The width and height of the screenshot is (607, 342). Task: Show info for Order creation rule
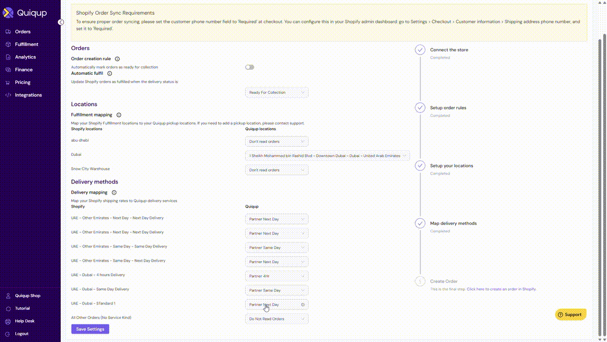117,59
